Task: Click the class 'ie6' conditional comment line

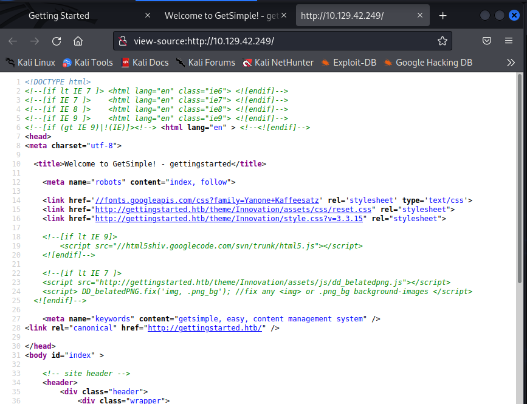Action: pos(156,91)
